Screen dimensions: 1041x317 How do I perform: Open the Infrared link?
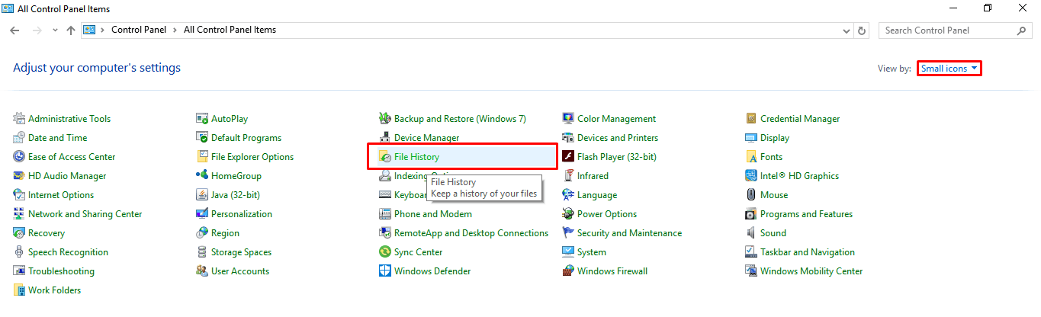click(593, 176)
